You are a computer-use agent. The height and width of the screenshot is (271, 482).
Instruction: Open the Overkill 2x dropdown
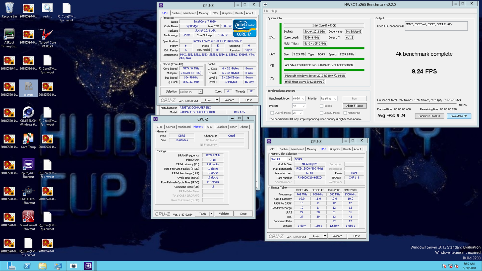tap(297, 113)
